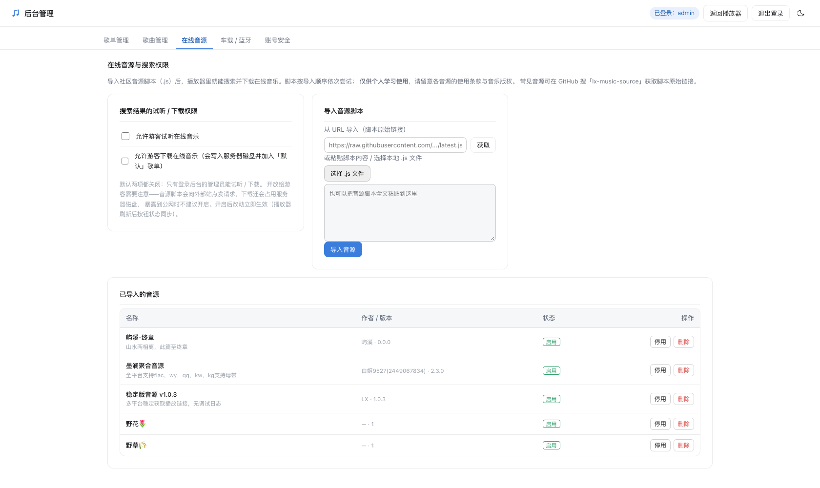Delete the 屿溪-终章 source
820x488 pixels.
click(684, 342)
